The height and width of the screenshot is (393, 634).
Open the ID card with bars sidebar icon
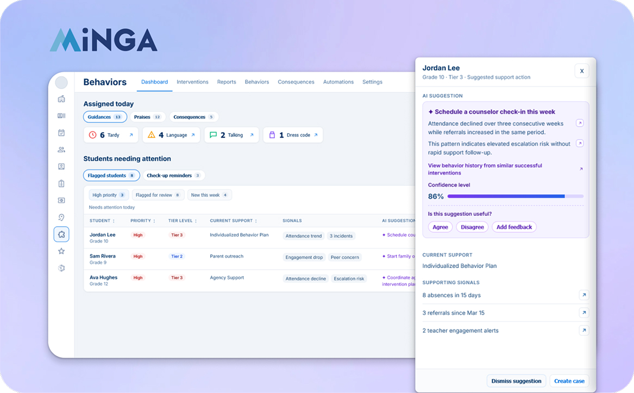[61, 116]
